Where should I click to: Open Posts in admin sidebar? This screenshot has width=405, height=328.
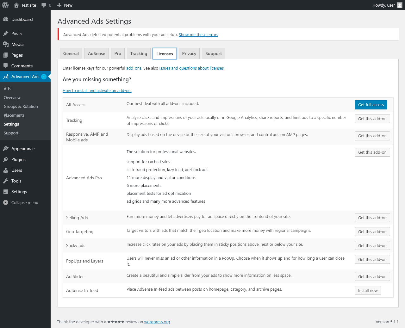coord(25,34)
